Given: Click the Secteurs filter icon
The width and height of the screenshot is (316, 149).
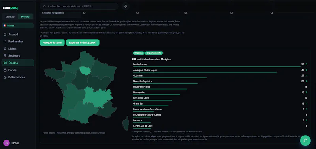Looking at the screenshot, I should (x=5, y=55).
